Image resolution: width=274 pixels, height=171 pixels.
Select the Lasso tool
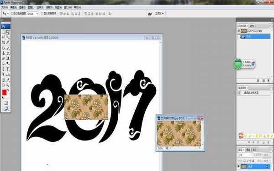click(x=4, y=37)
